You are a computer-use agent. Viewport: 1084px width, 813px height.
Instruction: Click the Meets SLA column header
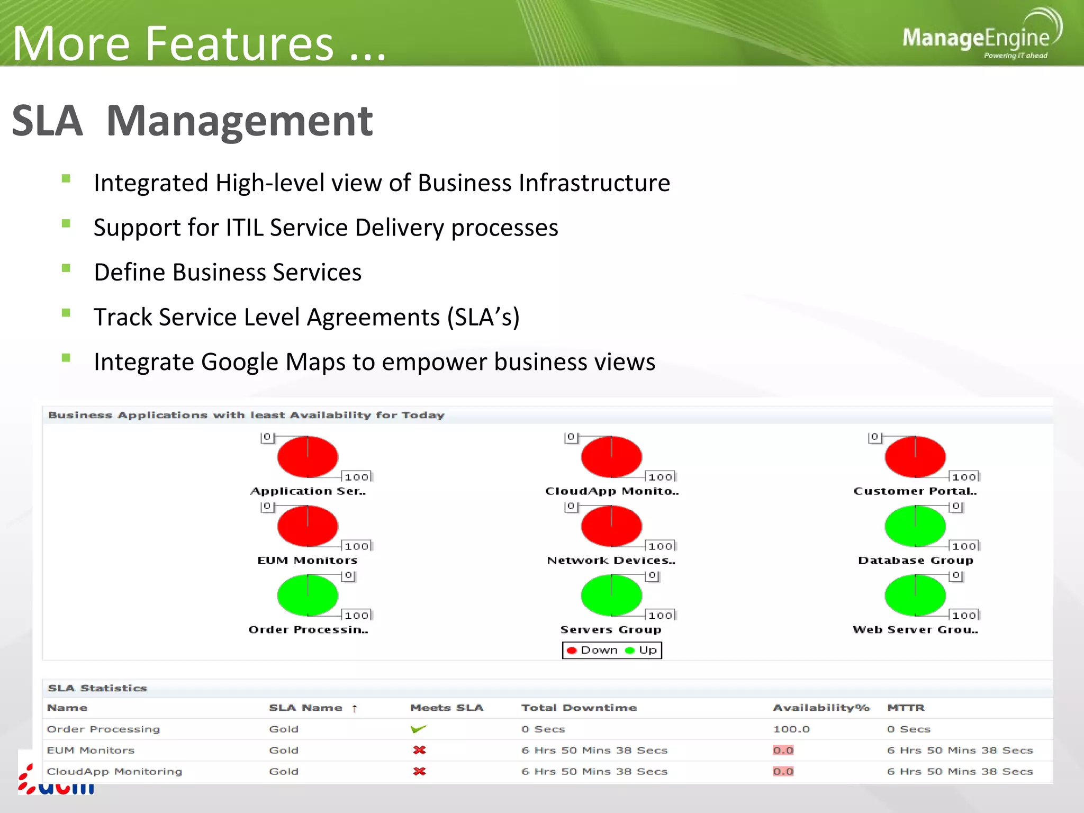coord(447,708)
